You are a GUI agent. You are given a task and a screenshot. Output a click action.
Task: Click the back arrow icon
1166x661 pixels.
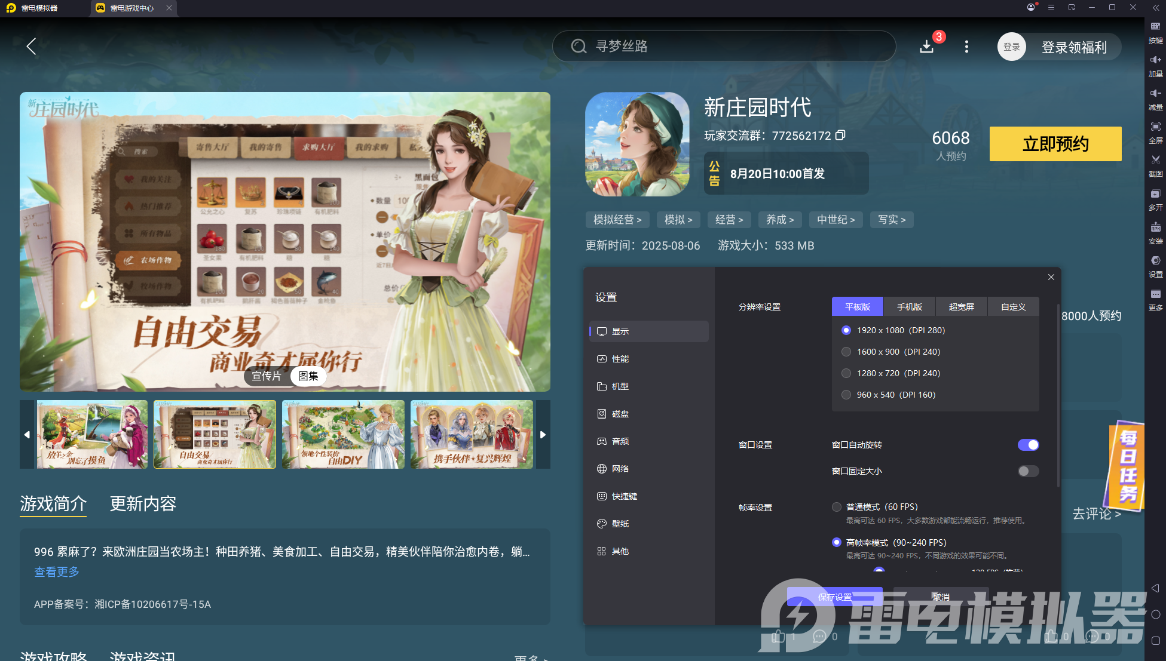coord(32,46)
